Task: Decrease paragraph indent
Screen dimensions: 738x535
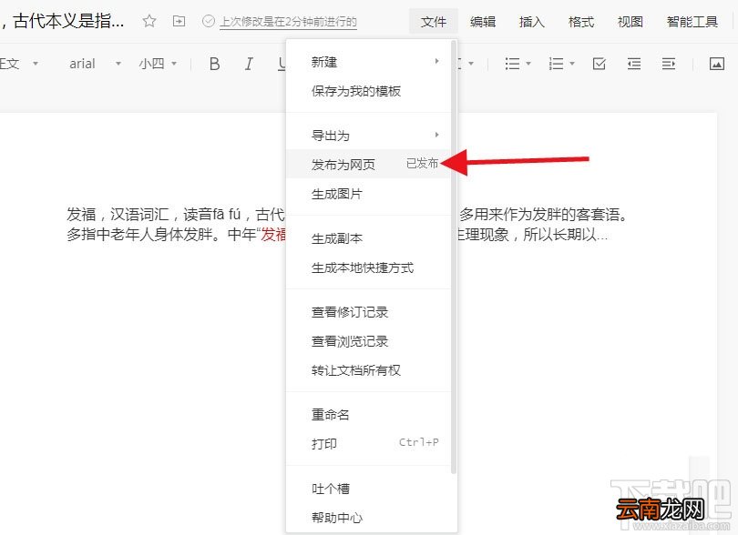Action: [634, 64]
